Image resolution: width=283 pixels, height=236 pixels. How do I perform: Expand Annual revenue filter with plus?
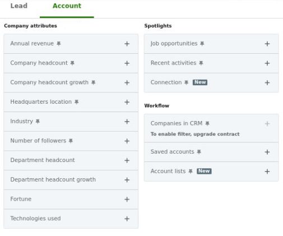[x=127, y=44]
